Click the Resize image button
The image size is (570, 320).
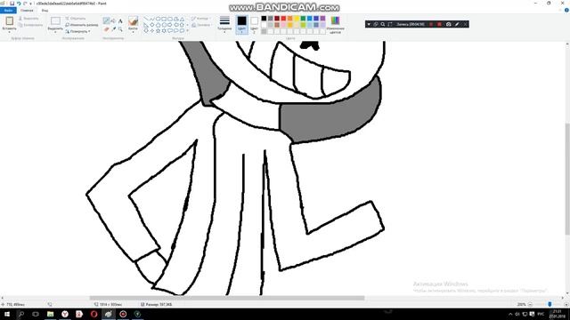82,25
